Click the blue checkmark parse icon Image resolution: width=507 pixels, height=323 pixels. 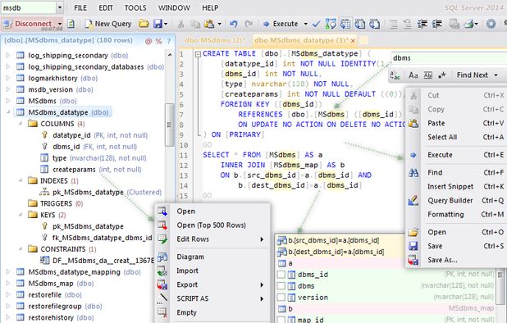[x=316, y=24]
